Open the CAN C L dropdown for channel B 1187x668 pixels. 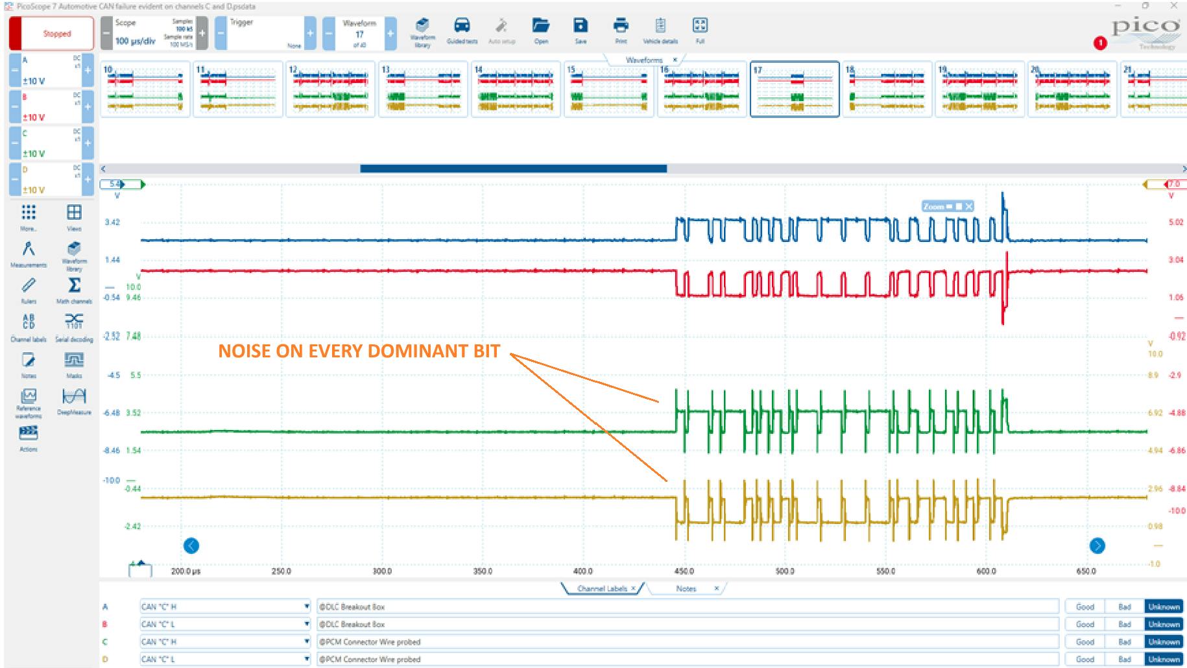point(306,624)
